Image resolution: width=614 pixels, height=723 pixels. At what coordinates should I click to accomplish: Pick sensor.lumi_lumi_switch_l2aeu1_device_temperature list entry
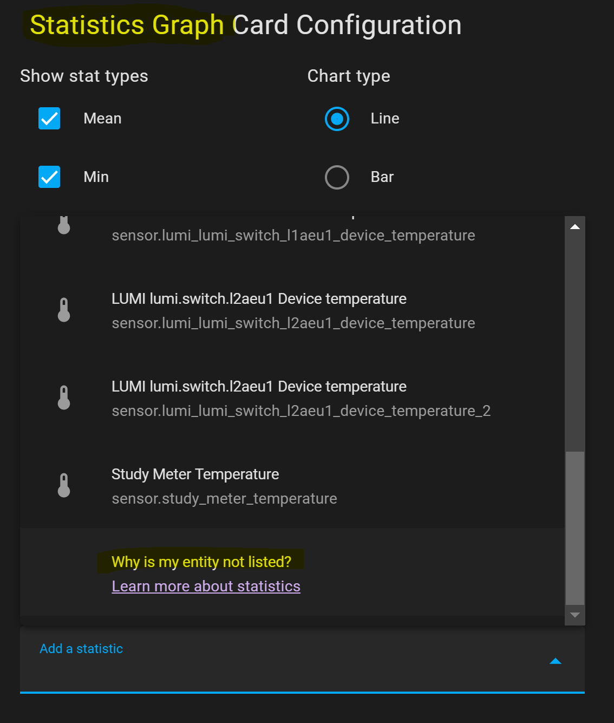293,323
